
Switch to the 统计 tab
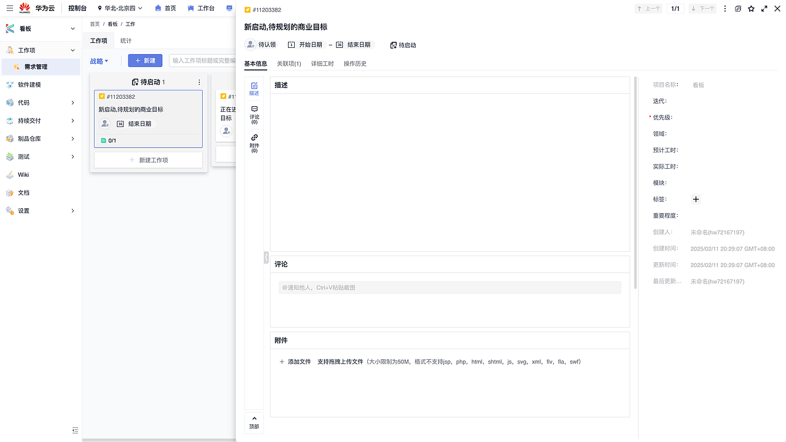coord(126,41)
